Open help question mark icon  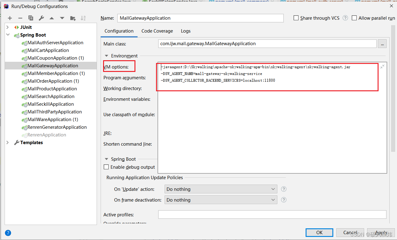8,233
